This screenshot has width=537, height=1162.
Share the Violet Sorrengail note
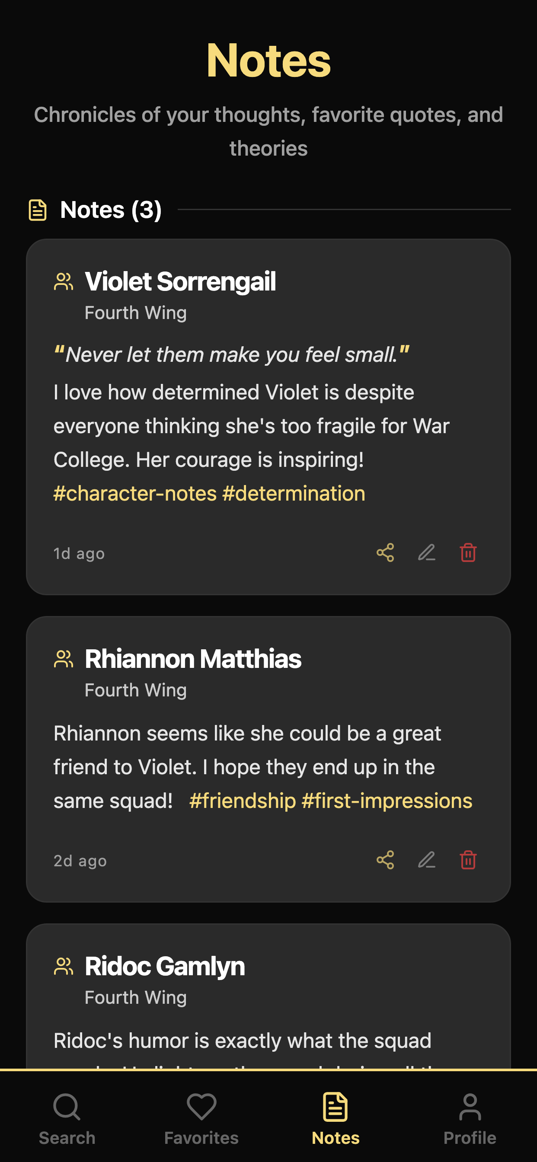coord(385,553)
